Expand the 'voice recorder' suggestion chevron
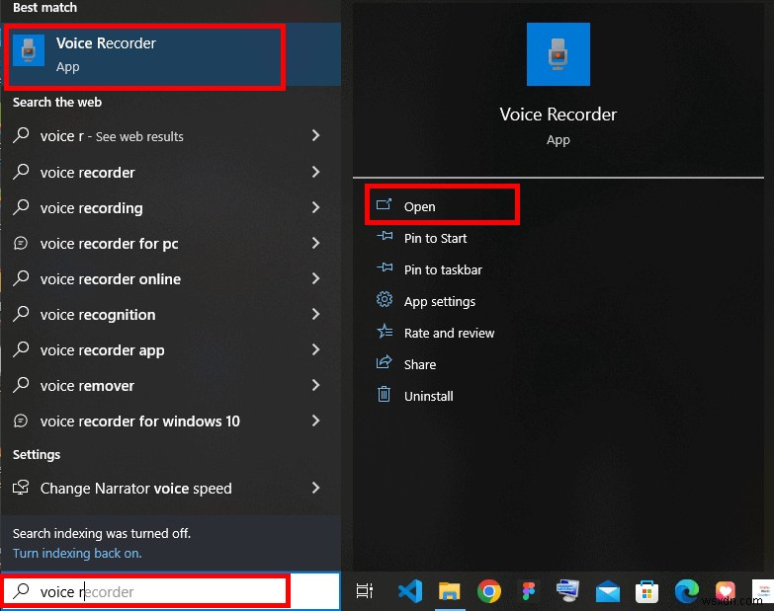The height and width of the screenshot is (611, 774). point(316,172)
